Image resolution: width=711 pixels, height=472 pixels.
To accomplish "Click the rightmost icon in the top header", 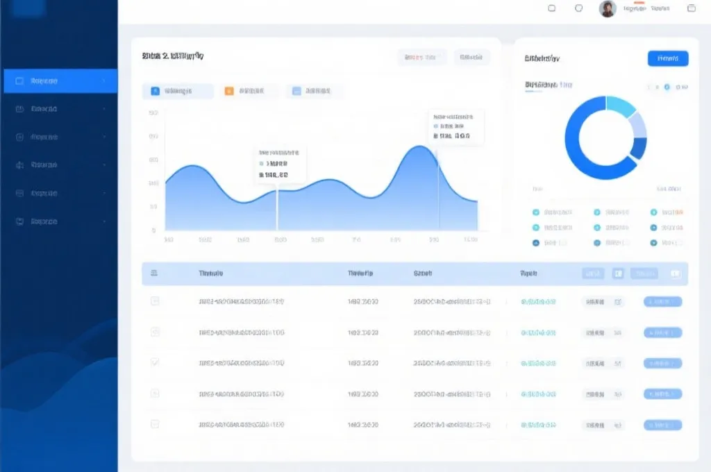I will 691,8.
